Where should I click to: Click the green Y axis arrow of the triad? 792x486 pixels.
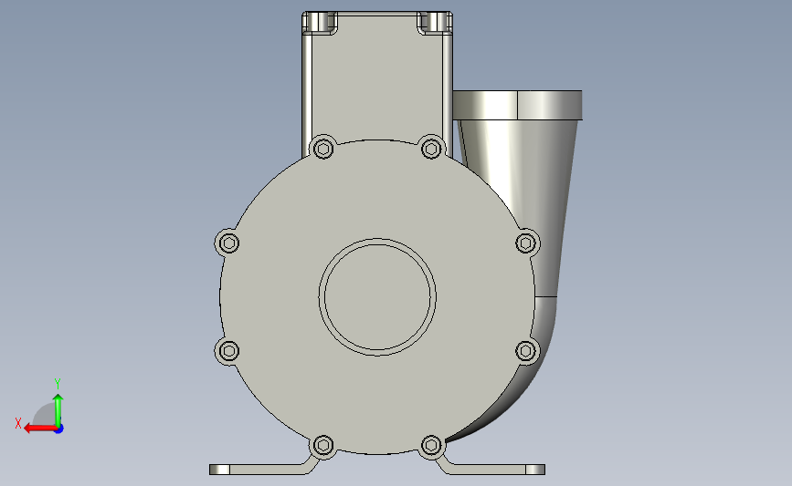(x=58, y=410)
